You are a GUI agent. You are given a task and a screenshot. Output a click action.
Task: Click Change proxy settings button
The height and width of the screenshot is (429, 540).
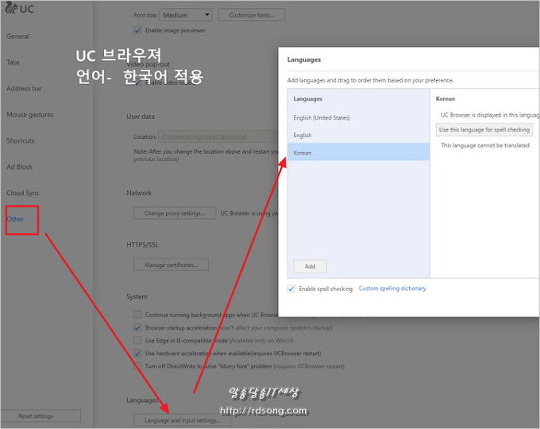click(x=175, y=213)
